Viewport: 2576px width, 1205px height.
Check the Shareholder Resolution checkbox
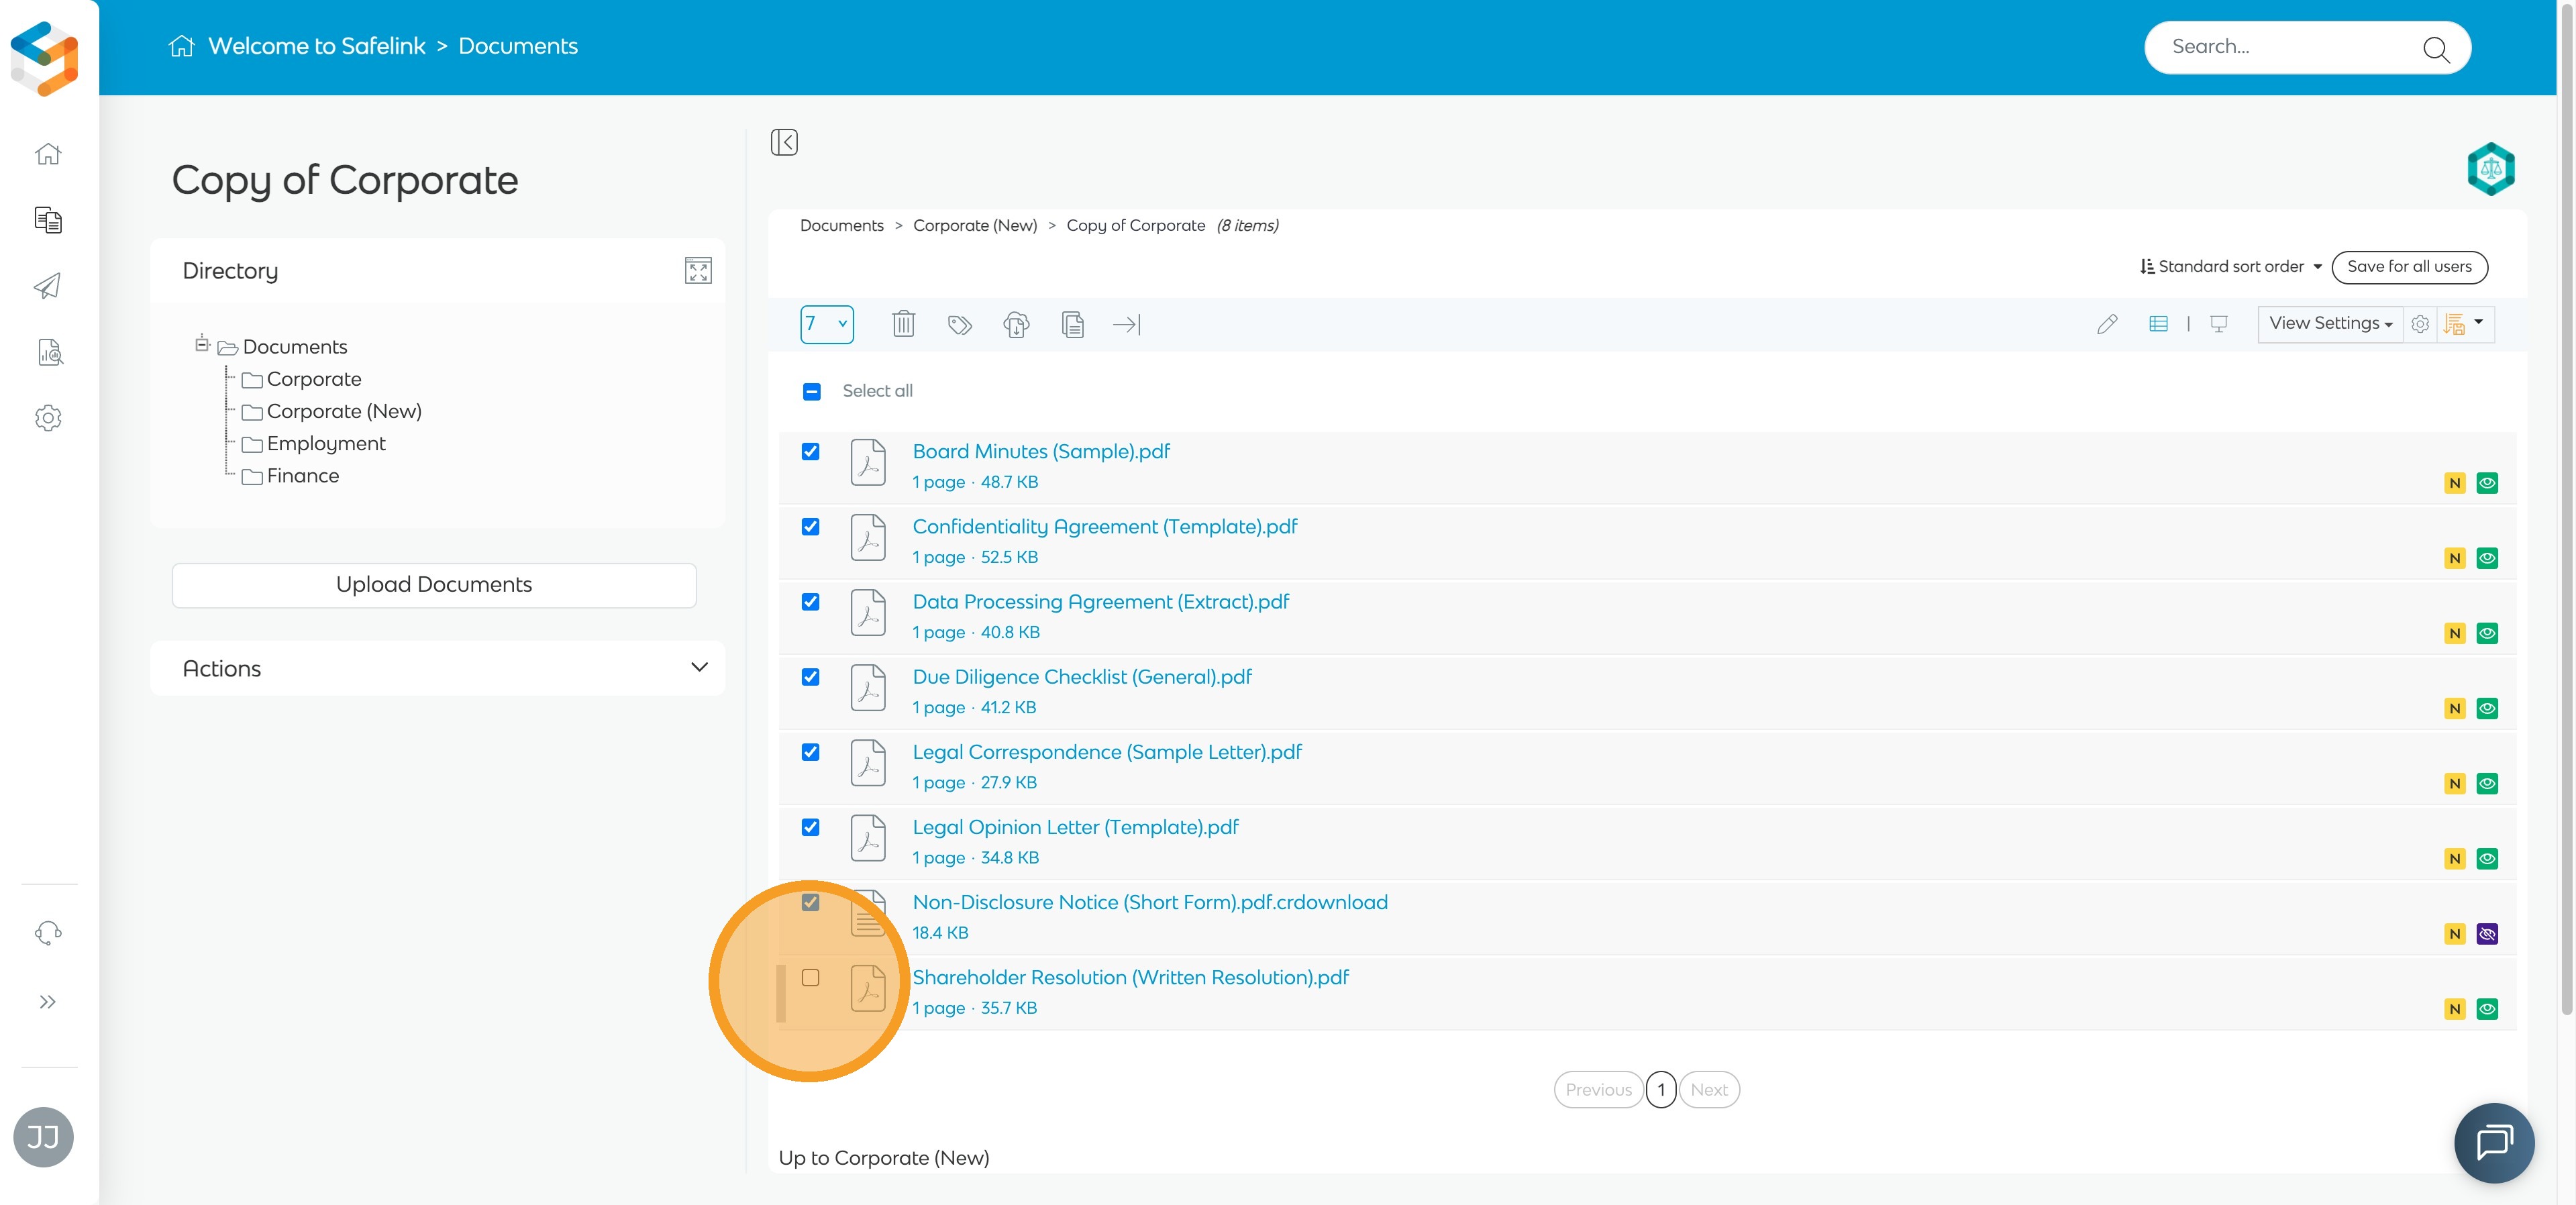pos(811,978)
